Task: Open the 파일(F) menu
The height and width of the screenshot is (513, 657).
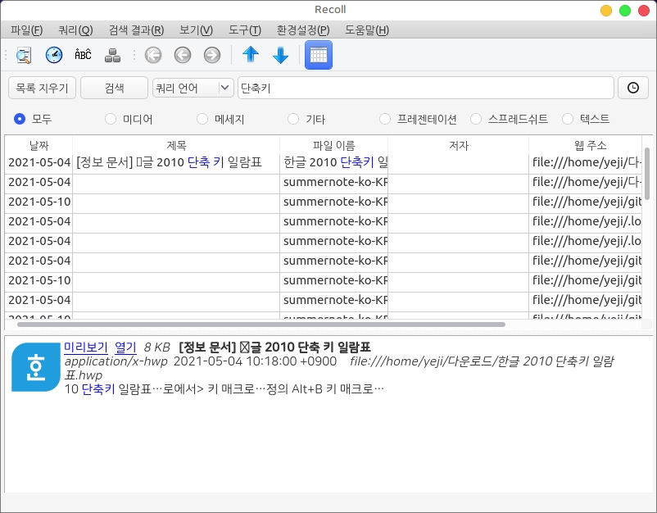Action: (x=26, y=30)
